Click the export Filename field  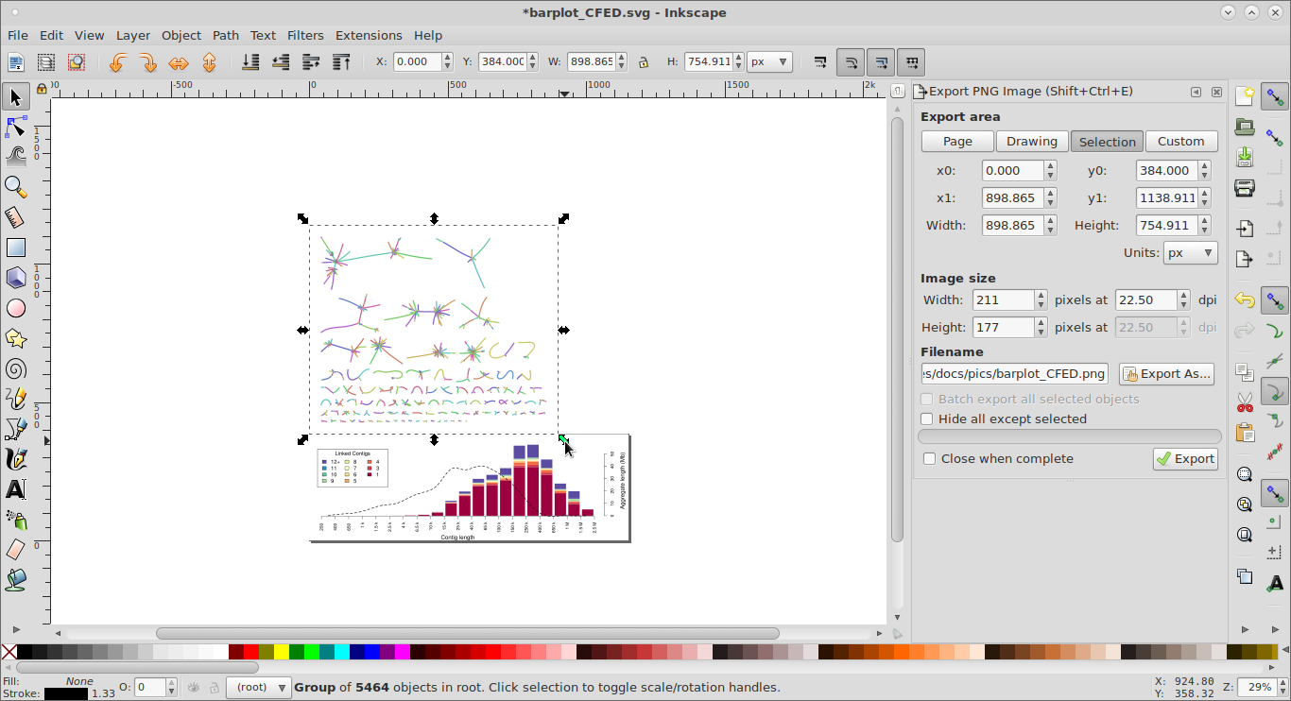coord(1015,374)
